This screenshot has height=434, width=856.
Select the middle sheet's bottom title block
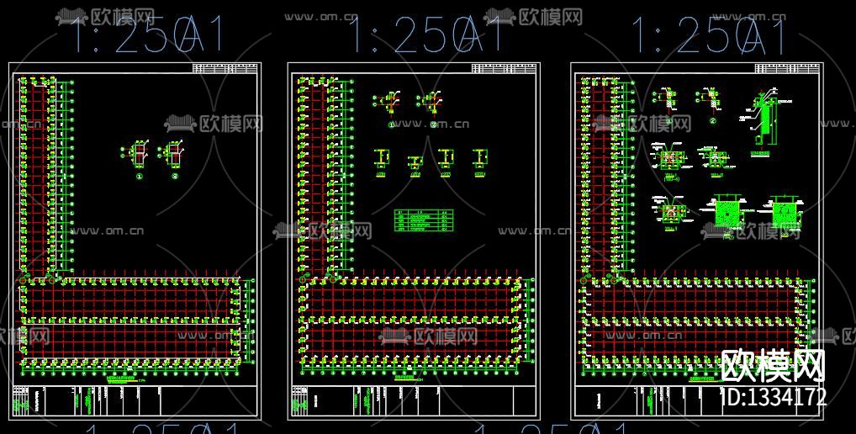point(414,402)
